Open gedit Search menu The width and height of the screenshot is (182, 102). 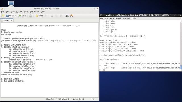19,12
